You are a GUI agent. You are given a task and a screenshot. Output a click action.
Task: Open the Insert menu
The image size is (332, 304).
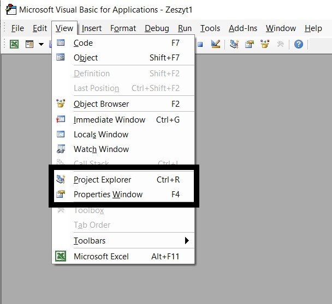click(92, 28)
